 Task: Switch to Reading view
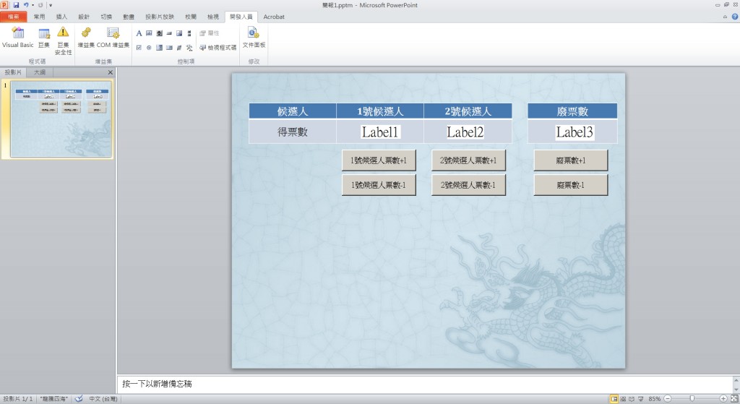632,399
